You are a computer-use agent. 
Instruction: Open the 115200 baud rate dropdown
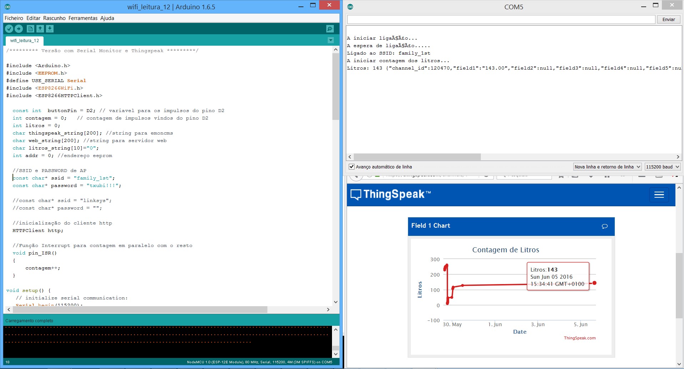point(662,167)
